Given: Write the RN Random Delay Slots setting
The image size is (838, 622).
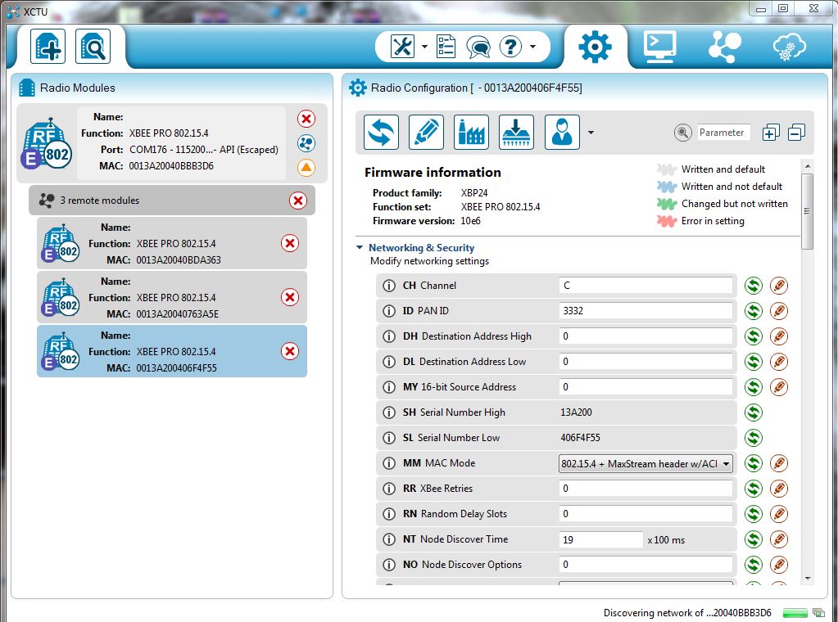Looking at the screenshot, I should [x=779, y=514].
